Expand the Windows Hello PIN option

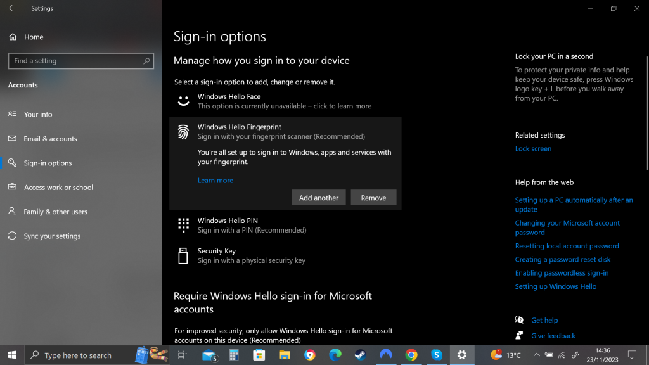pyautogui.click(x=252, y=225)
